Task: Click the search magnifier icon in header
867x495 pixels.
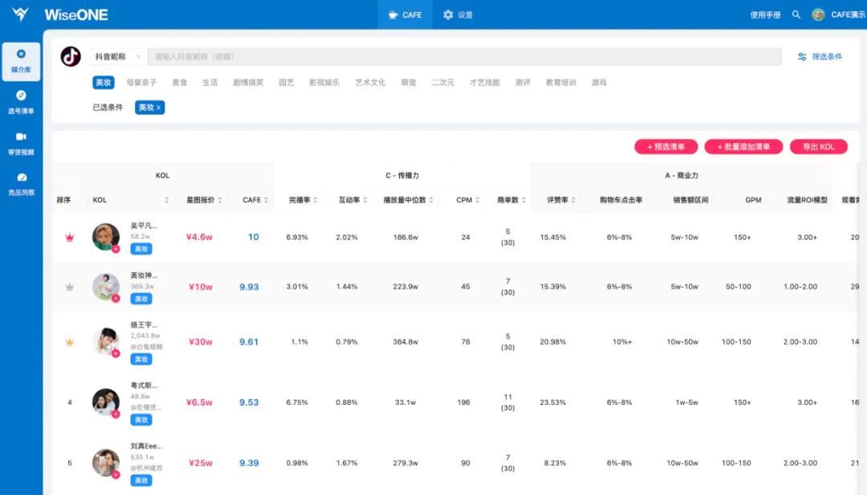Action: [x=796, y=14]
